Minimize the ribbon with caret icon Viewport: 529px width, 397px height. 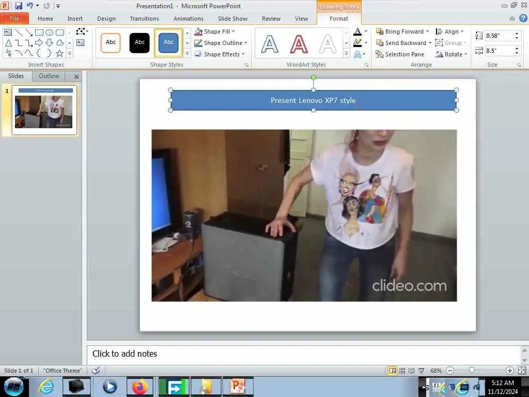point(512,19)
